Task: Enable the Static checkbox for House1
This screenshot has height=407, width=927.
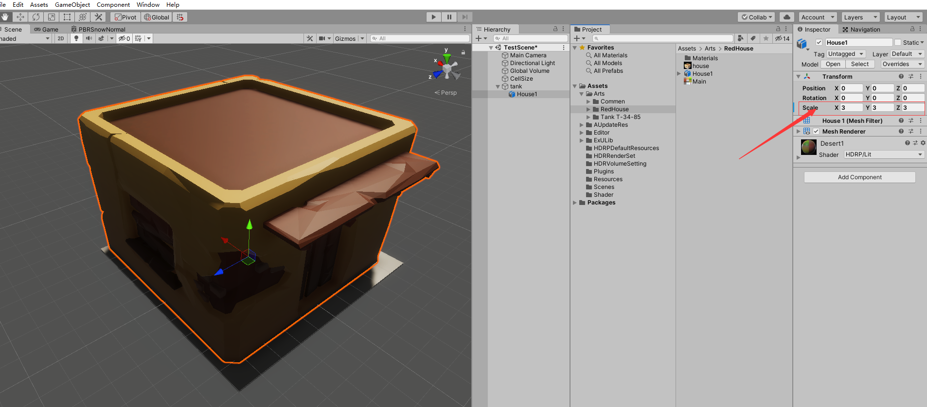Action: (898, 43)
